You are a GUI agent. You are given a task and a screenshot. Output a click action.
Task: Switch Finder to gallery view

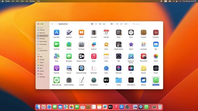pyautogui.click(x=104, y=24)
